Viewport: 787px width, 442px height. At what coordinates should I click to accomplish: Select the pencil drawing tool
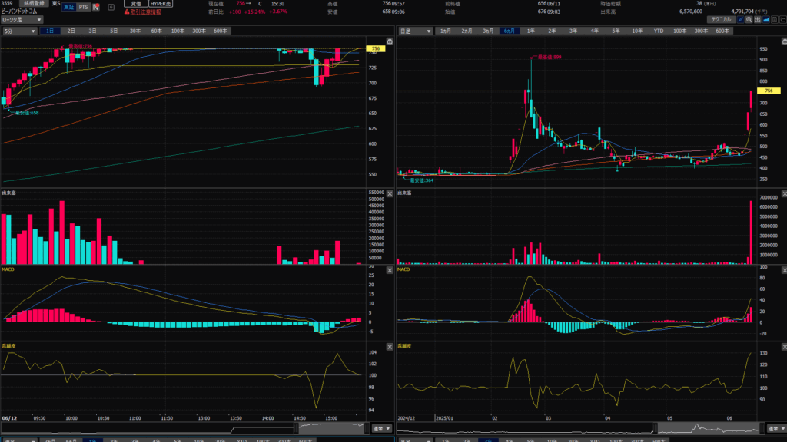(740, 19)
